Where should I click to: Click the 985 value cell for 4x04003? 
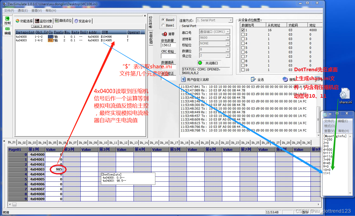click(54, 169)
